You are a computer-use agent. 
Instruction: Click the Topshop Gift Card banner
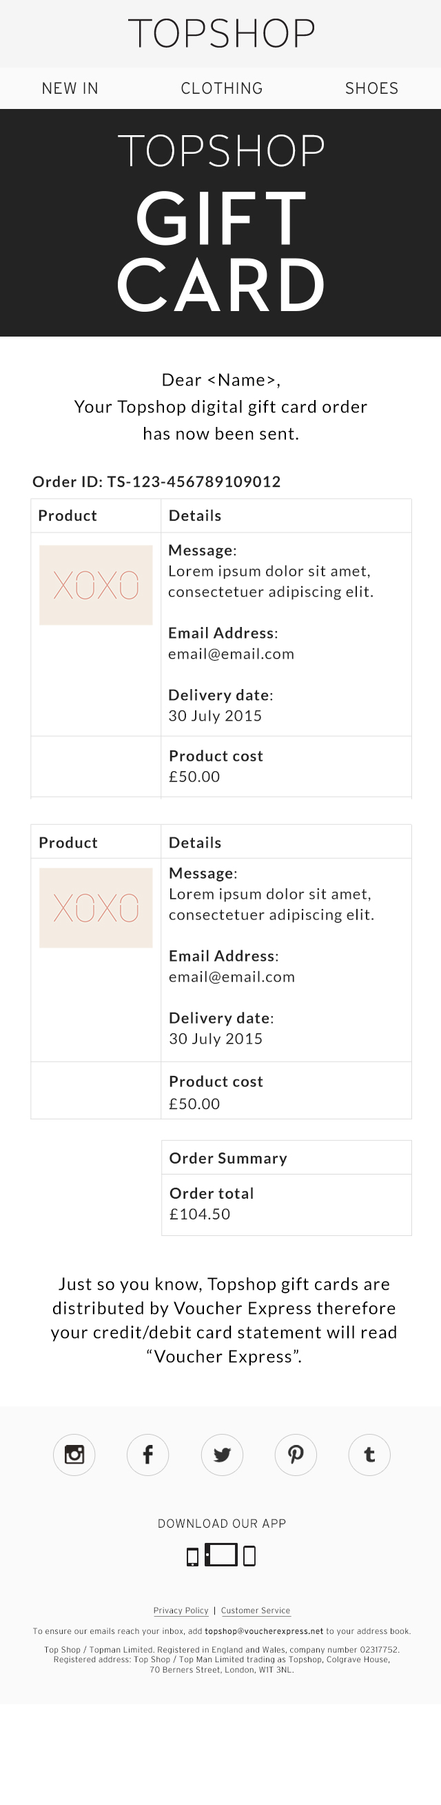pyautogui.click(x=220, y=223)
